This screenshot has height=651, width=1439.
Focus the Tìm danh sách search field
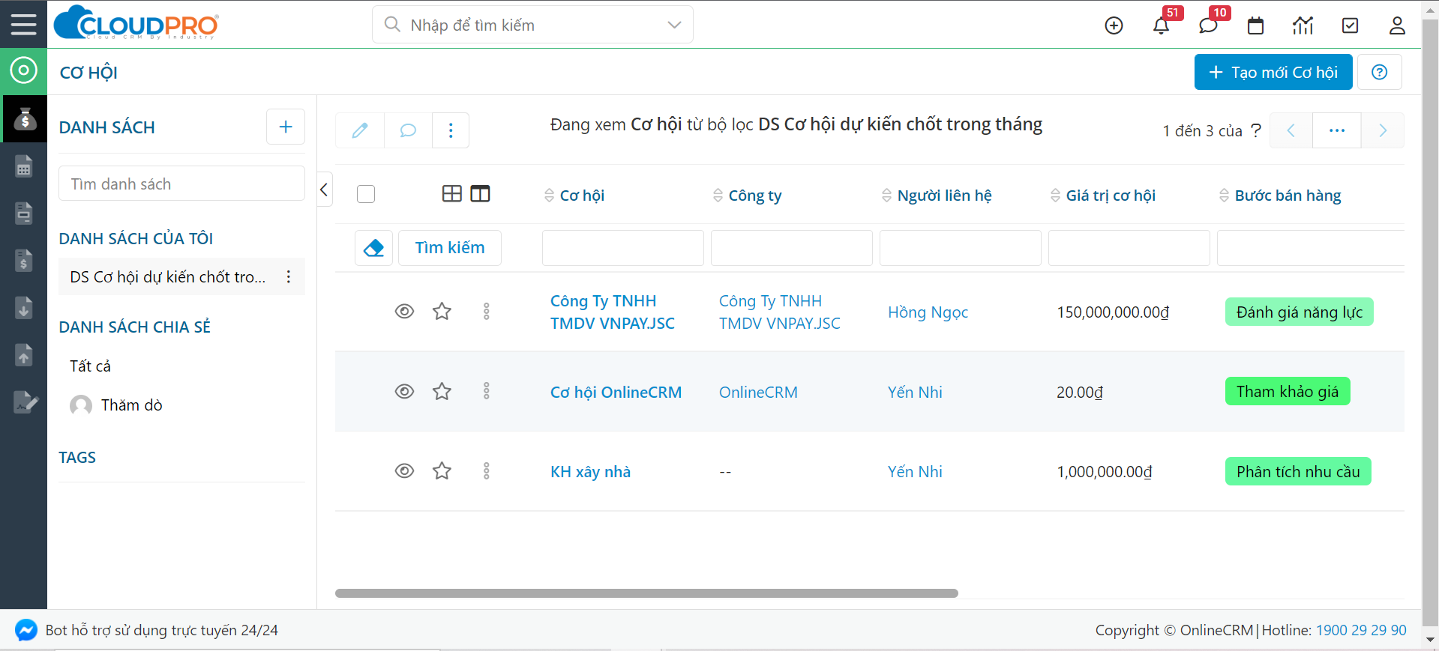pyautogui.click(x=181, y=184)
